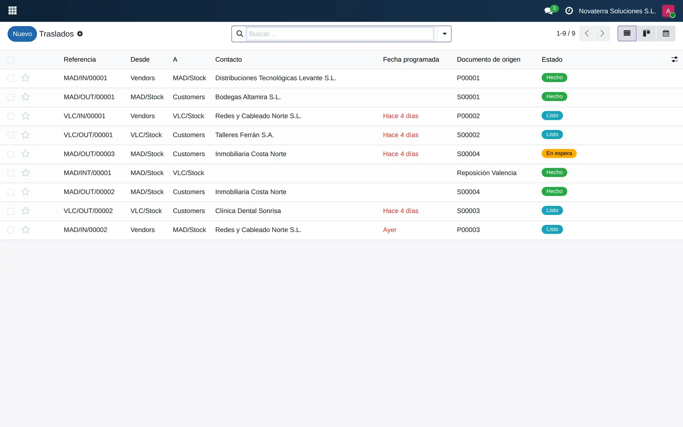Check the MAD/OUT/00003 row checkbox
683x427 pixels.
click(11, 154)
